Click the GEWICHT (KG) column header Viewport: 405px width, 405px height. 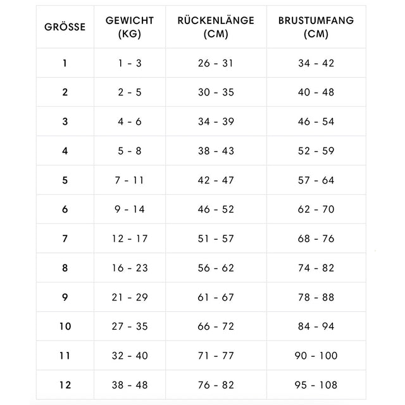point(130,27)
